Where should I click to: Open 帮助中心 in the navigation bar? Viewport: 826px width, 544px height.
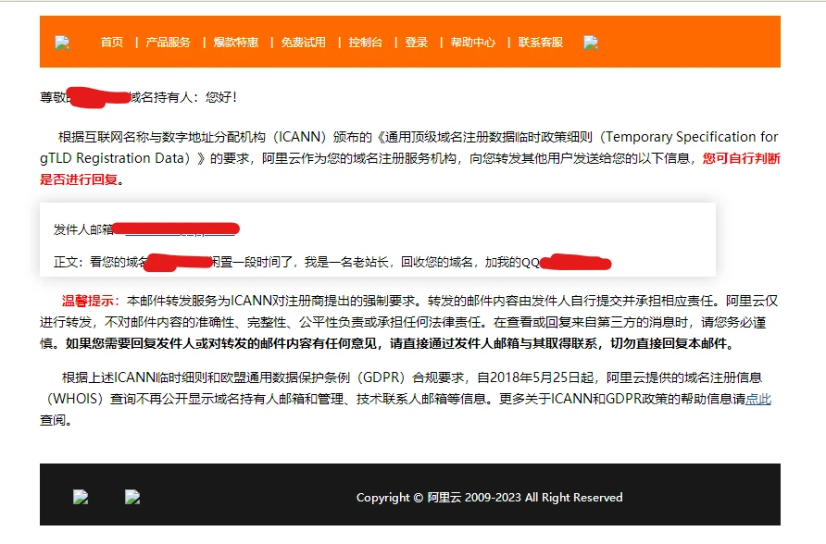point(472,43)
